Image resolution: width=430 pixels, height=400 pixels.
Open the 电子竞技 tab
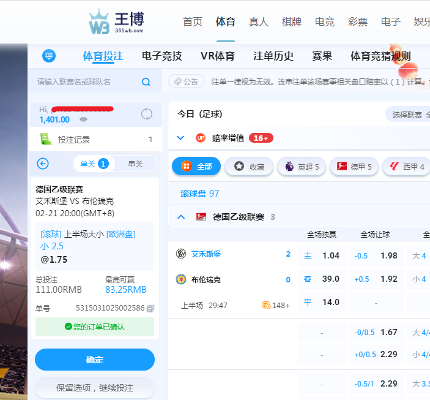click(161, 56)
